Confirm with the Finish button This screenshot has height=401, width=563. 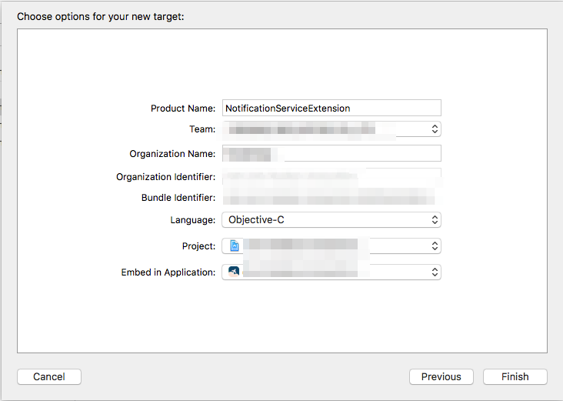coord(515,377)
